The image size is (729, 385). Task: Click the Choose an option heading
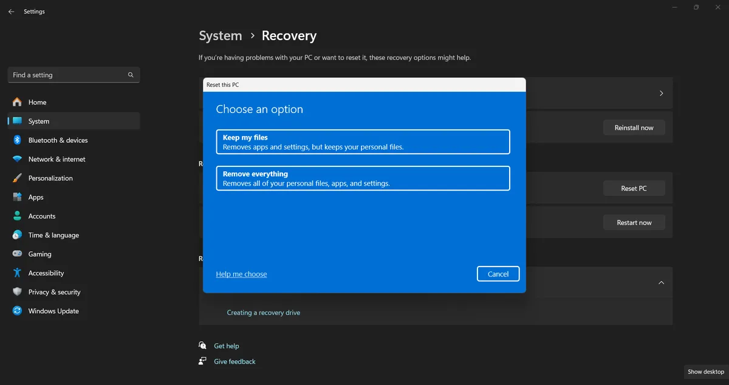click(x=259, y=109)
